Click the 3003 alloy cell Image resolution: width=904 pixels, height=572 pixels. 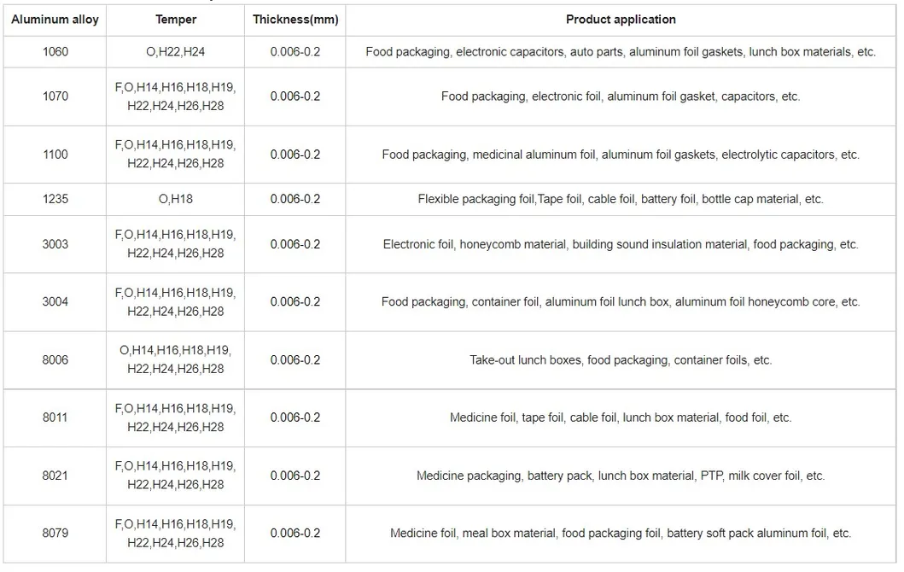pos(55,244)
